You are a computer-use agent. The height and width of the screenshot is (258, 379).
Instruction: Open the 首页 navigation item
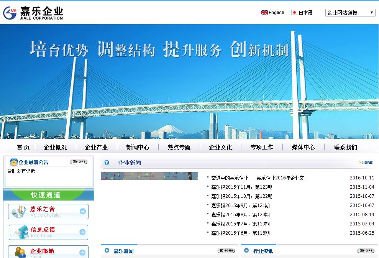point(23,147)
